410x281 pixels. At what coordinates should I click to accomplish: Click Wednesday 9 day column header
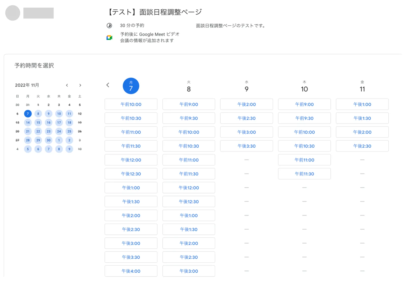point(246,86)
